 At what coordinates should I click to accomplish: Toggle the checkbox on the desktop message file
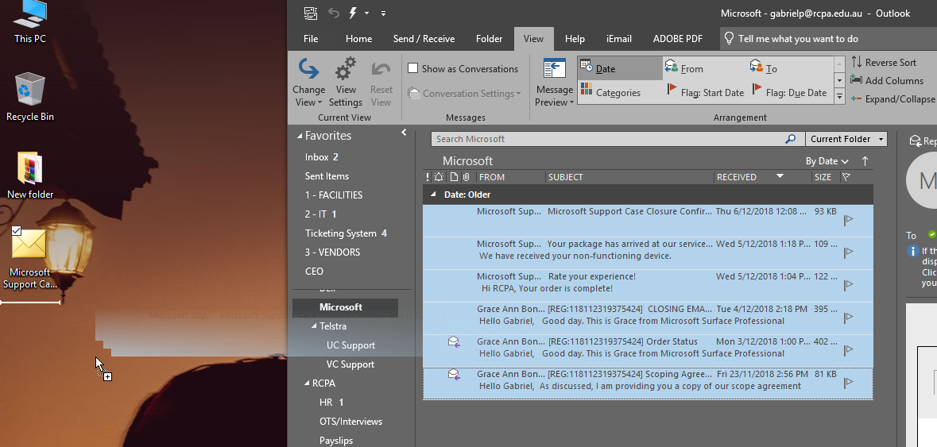pos(17,231)
